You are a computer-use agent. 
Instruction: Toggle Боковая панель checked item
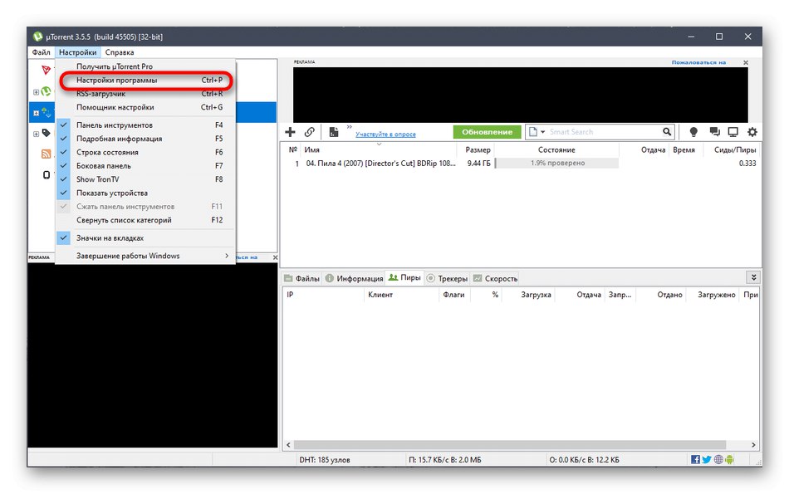(x=145, y=165)
